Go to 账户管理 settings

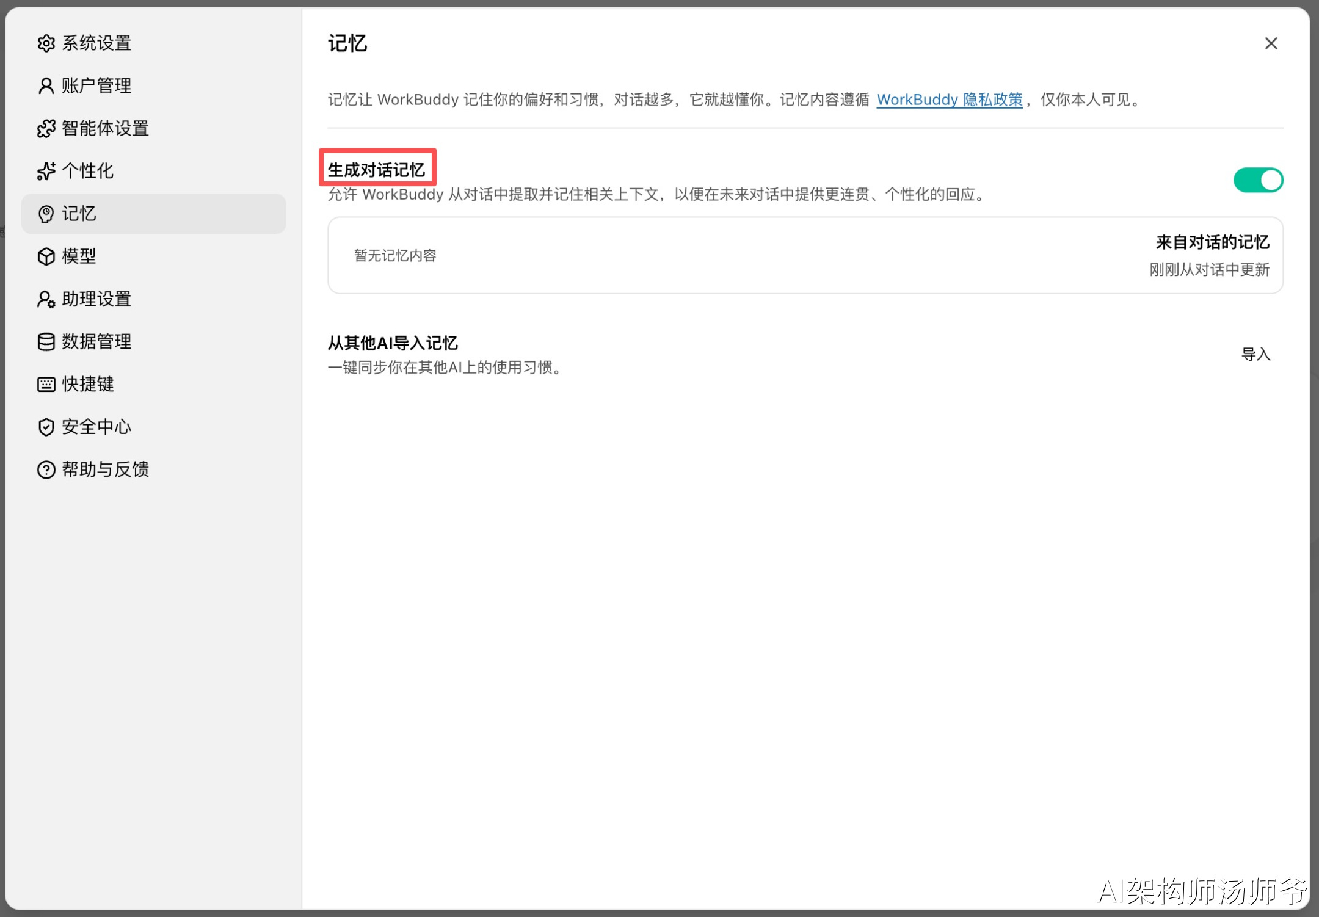[153, 86]
